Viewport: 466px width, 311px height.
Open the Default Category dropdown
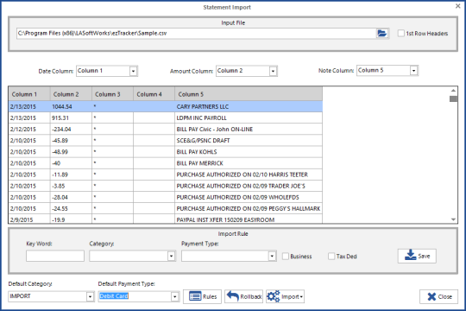click(90, 296)
